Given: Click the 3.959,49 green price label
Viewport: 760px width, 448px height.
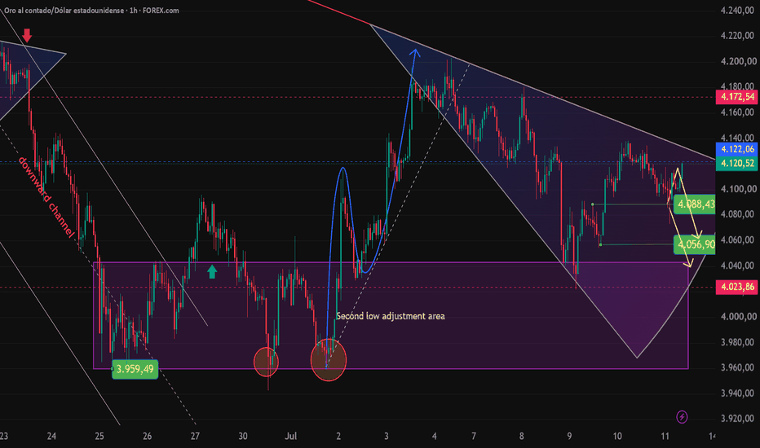Looking at the screenshot, I should pos(135,369).
